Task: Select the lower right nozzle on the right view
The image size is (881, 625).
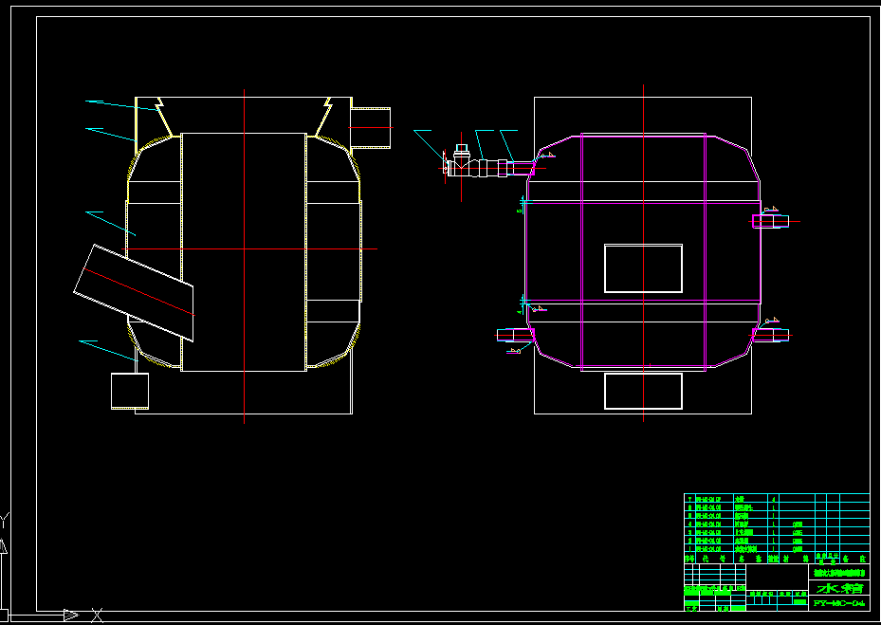Action: tap(771, 336)
